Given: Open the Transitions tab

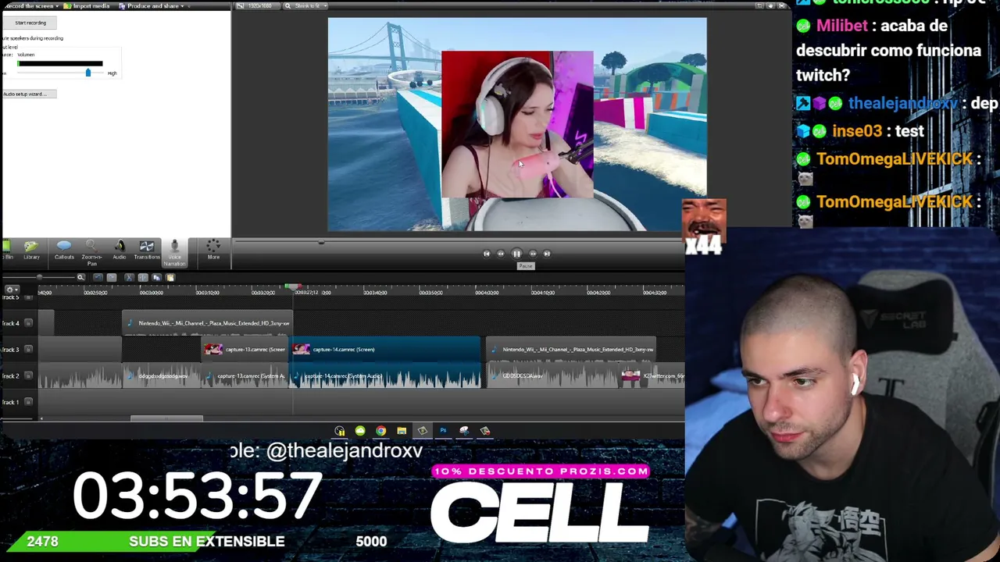Looking at the screenshot, I should point(146,251).
